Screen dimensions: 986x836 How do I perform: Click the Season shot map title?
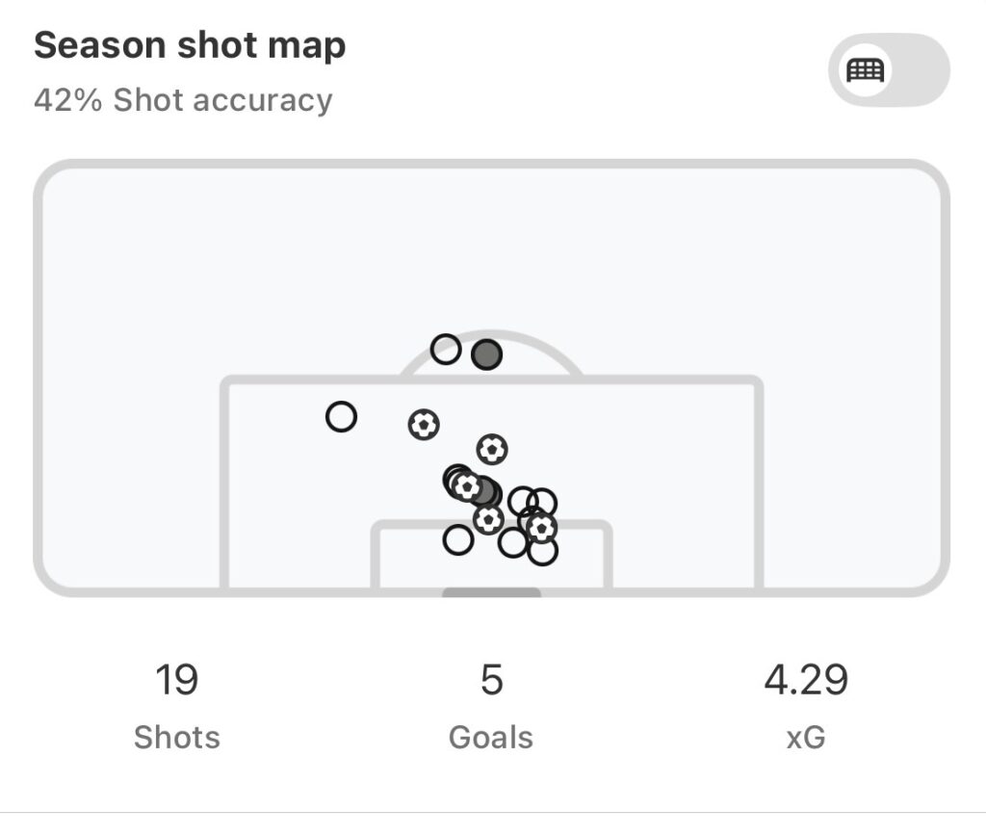point(190,45)
